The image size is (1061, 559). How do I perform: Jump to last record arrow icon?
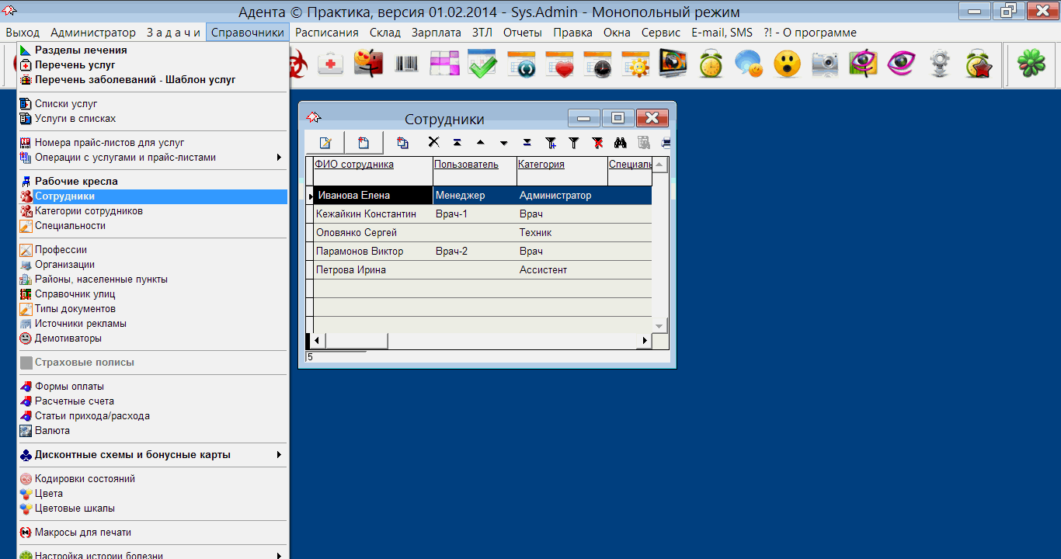click(527, 143)
